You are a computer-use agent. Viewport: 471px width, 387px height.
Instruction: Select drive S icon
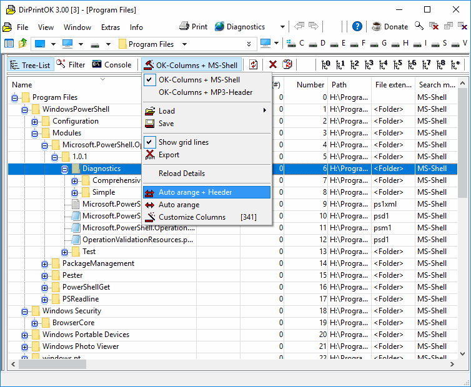pyautogui.click(x=435, y=44)
